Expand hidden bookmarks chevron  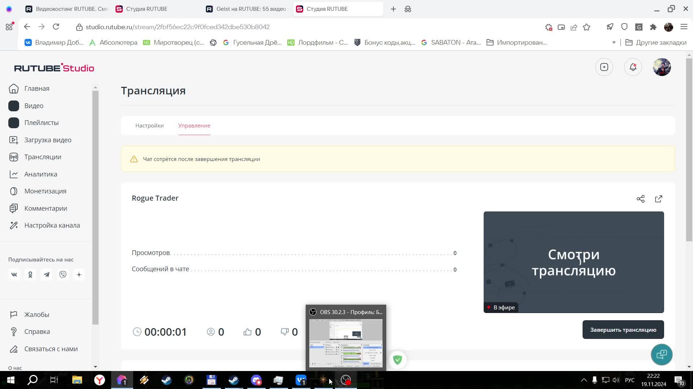614,43
